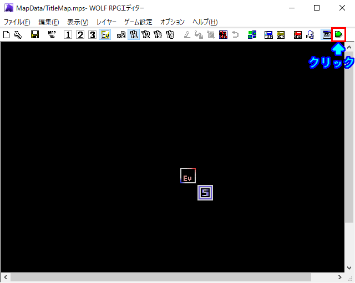The height and width of the screenshot is (283, 355).
Task: Start test play with green arrow
Action: click(339, 34)
